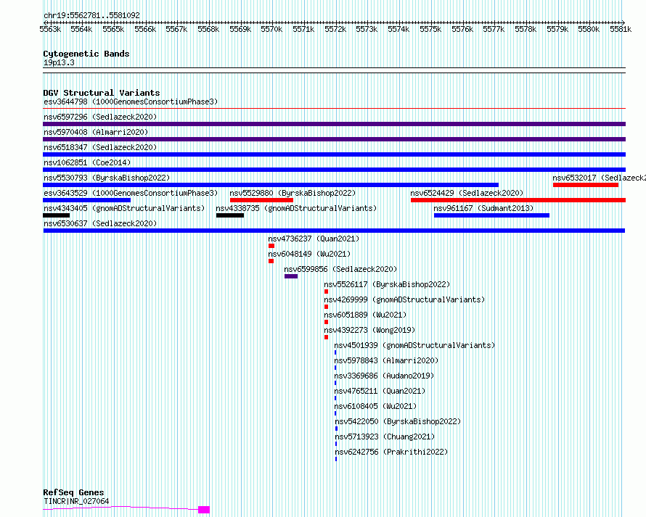646x517 pixels.
Task: Click the 5568k ruler tick label
Action: click(208, 29)
